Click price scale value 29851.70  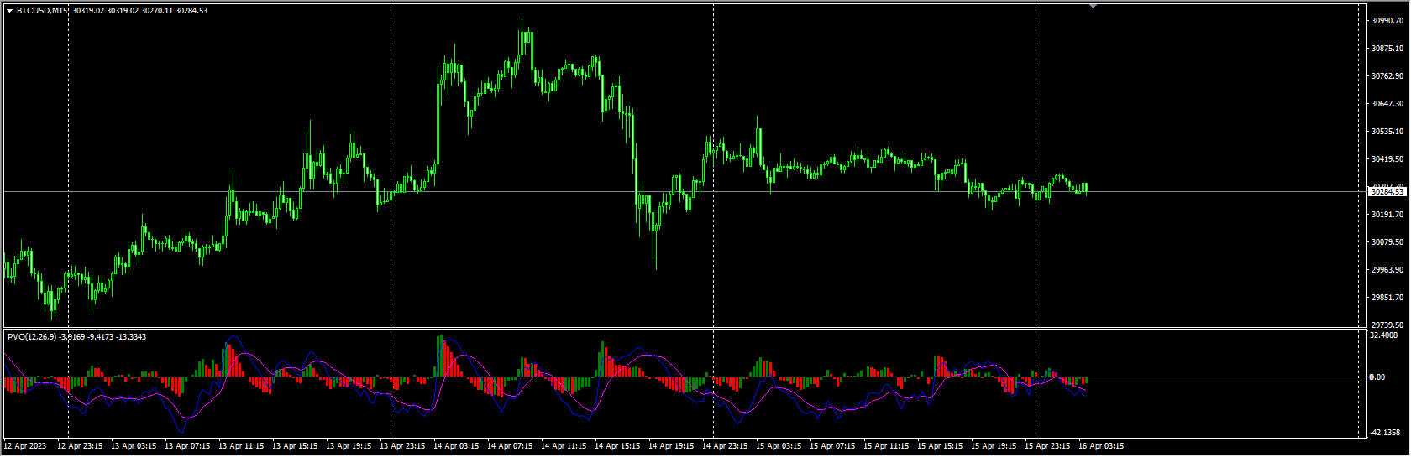pos(1387,298)
